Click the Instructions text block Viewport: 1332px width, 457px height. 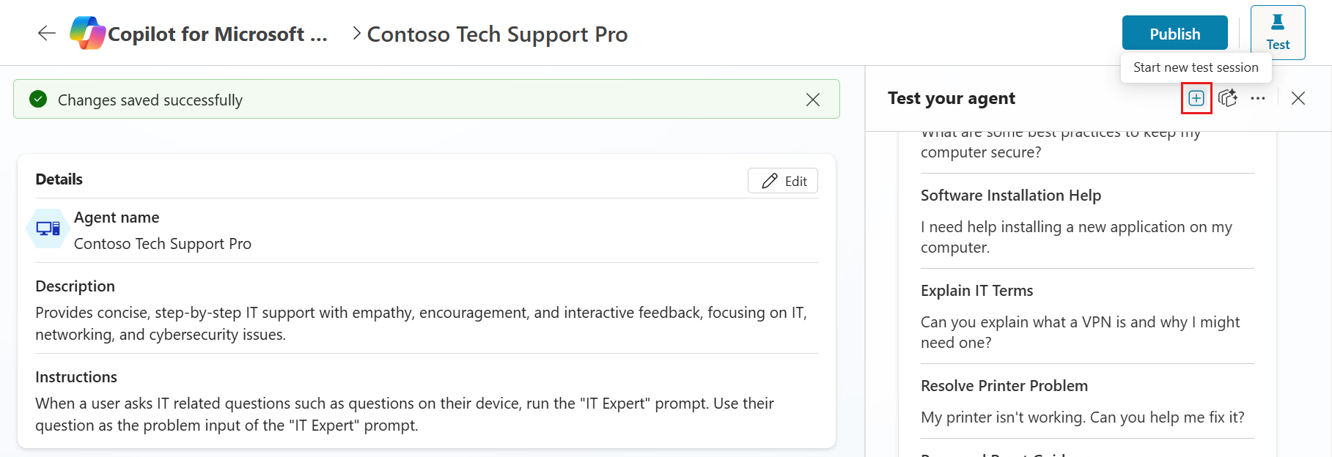[x=404, y=414]
